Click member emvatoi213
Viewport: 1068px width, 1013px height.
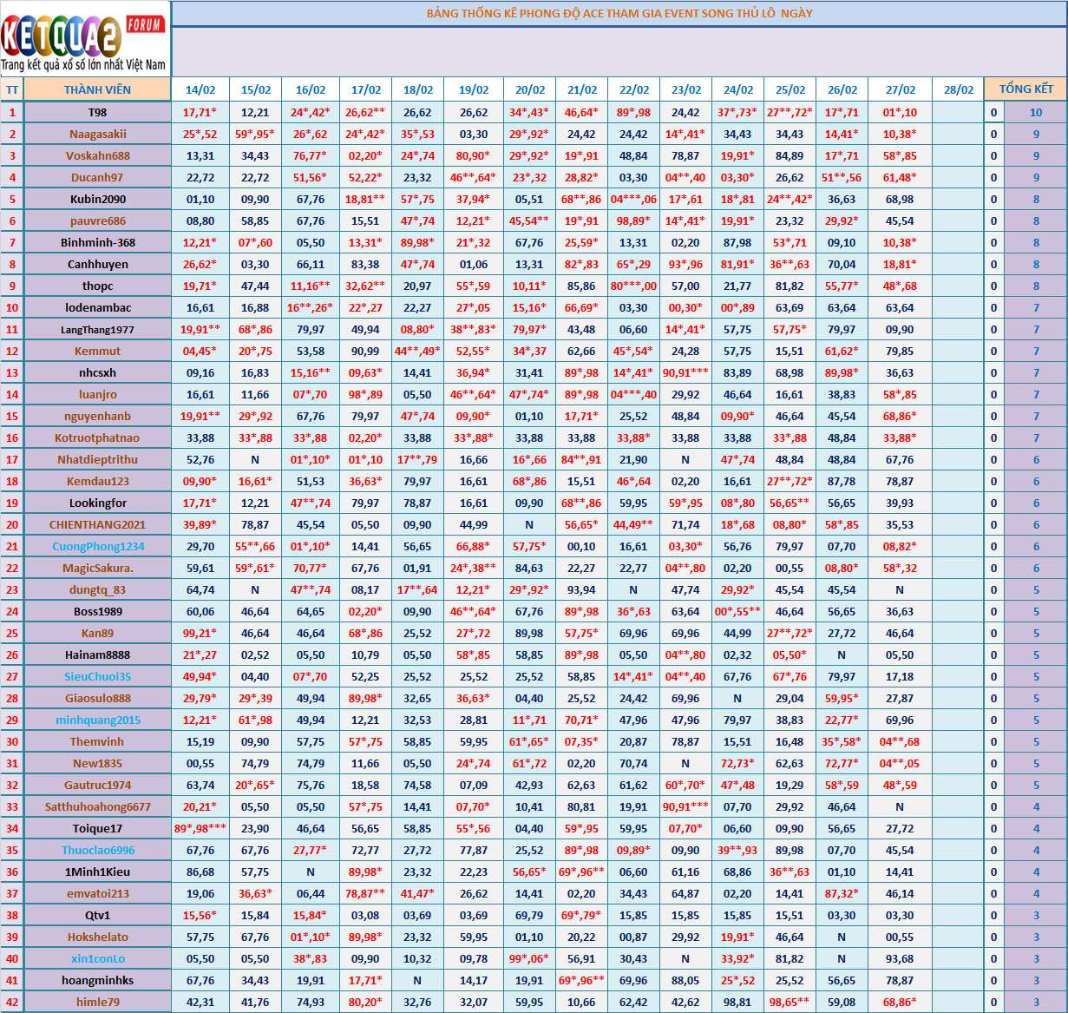97,893
